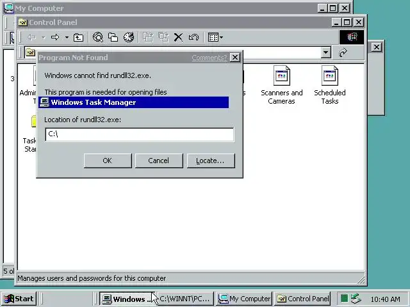The height and width of the screenshot is (307, 410).
Task: Click the Undo toolbar icon
Action: [x=193, y=37]
